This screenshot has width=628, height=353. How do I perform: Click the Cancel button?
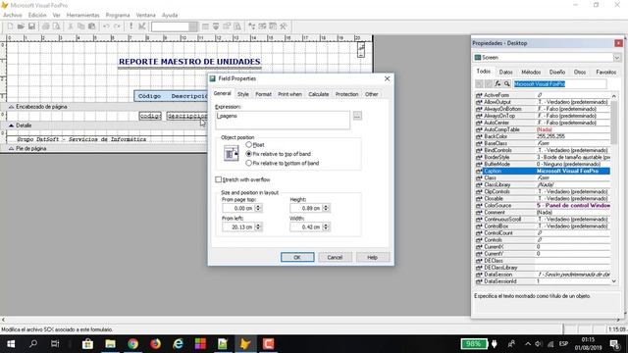[x=335, y=257]
